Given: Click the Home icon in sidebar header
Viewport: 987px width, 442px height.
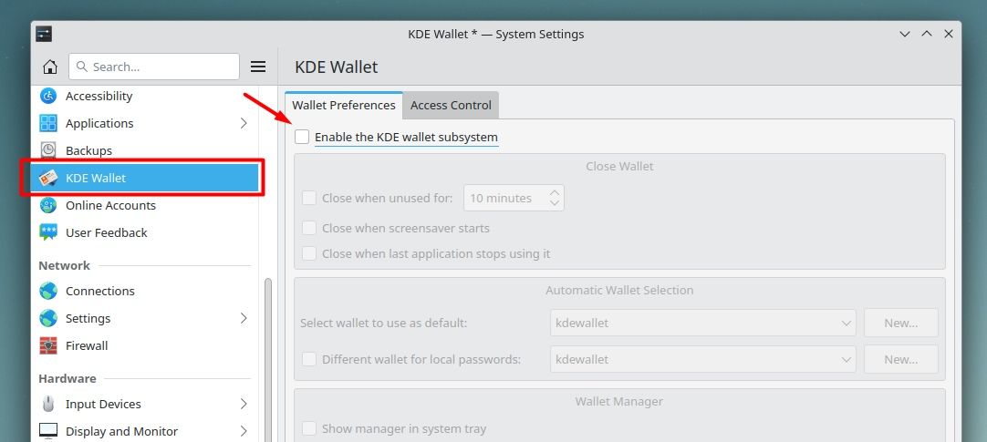Looking at the screenshot, I should coord(50,67).
